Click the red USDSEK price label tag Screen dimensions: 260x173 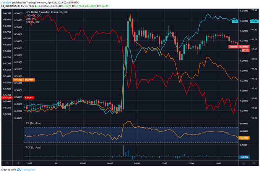click(234, 47)
